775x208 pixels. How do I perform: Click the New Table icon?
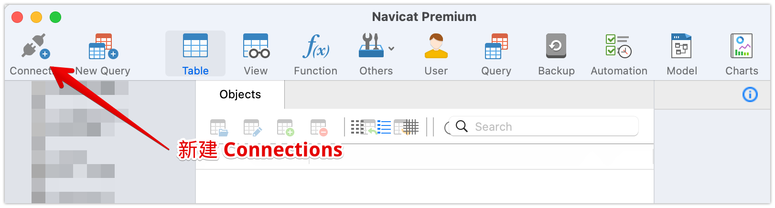(286, 127)
